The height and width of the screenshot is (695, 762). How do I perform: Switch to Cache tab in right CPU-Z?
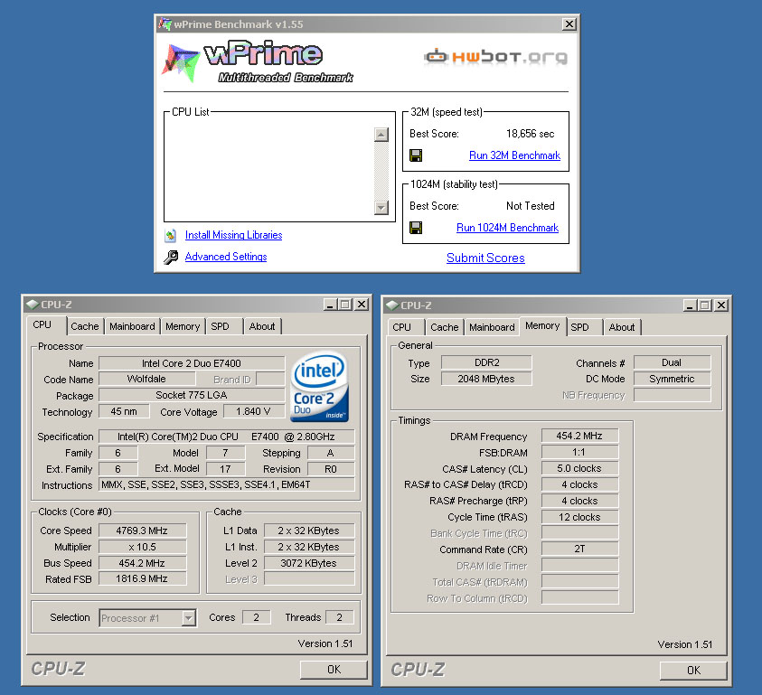[444, 327]
